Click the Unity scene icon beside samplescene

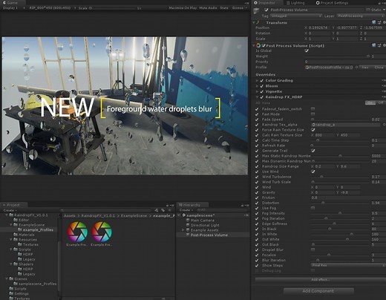tap(184, 215)
